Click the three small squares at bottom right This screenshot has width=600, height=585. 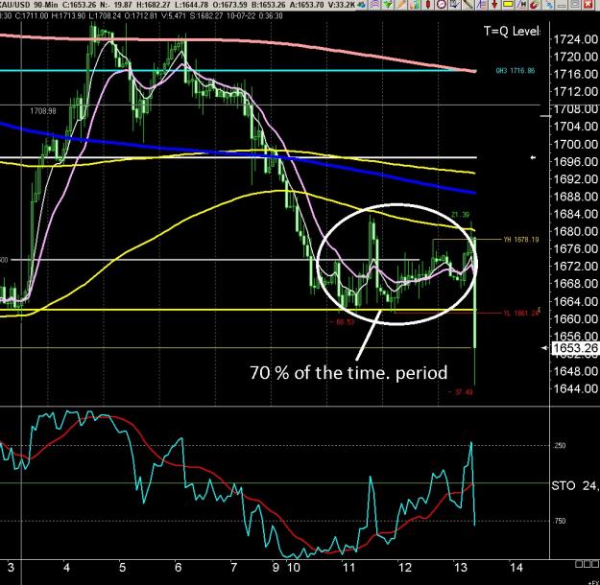point(587,564)
